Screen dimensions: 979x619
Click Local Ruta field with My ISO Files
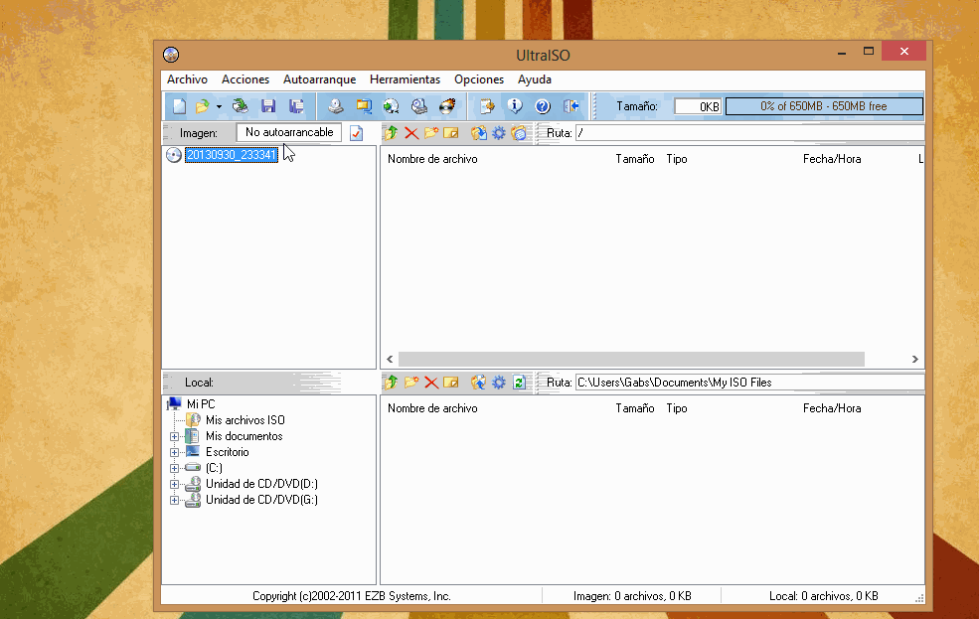pos(749,383)
